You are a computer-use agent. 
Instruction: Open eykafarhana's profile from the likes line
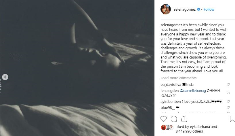[x=200, y=127]
